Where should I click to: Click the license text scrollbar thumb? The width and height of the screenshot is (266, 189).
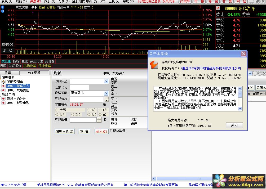point(240,94)
